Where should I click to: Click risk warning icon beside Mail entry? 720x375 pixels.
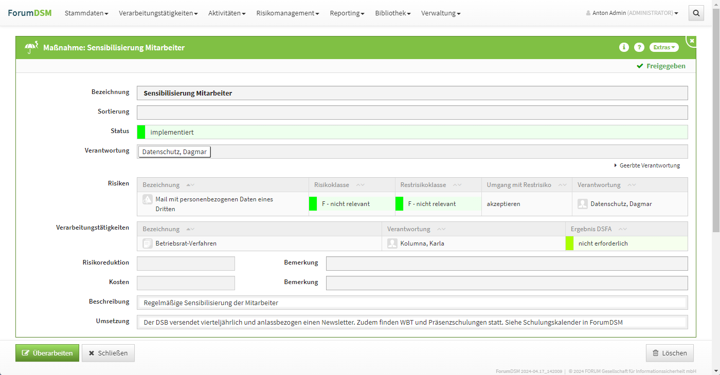click(148, 200)
